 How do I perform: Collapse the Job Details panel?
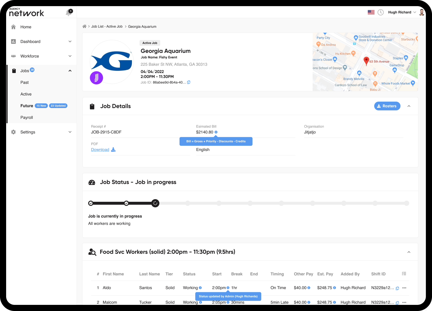pyautogui.click(x=409, y=106)
